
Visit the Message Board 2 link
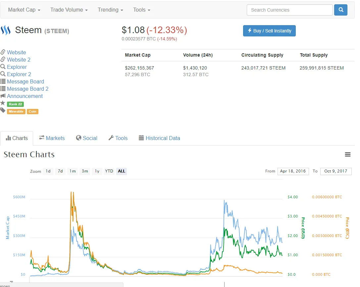[27, 89]
